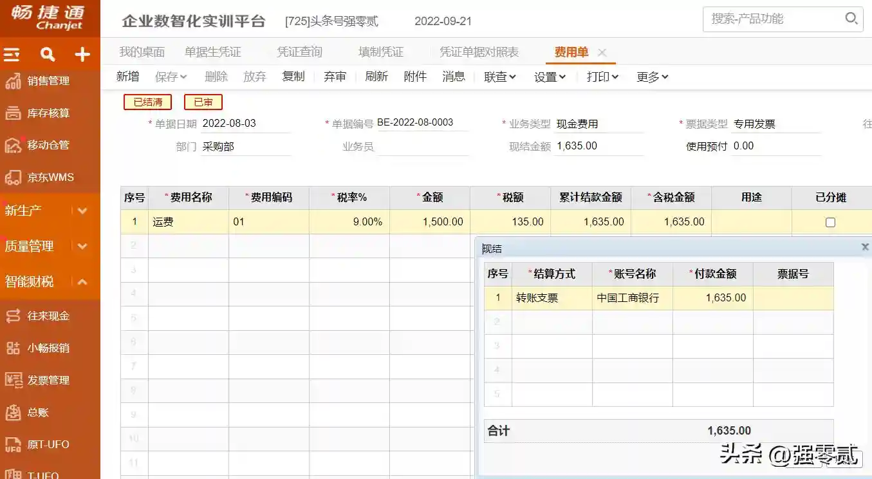Open 库存核算 module icon
872x479 pixels.
point(13,113)
